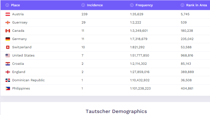
Task: Click the Germany flag icon
Action: pyautogui.click(x=8, y=39)
